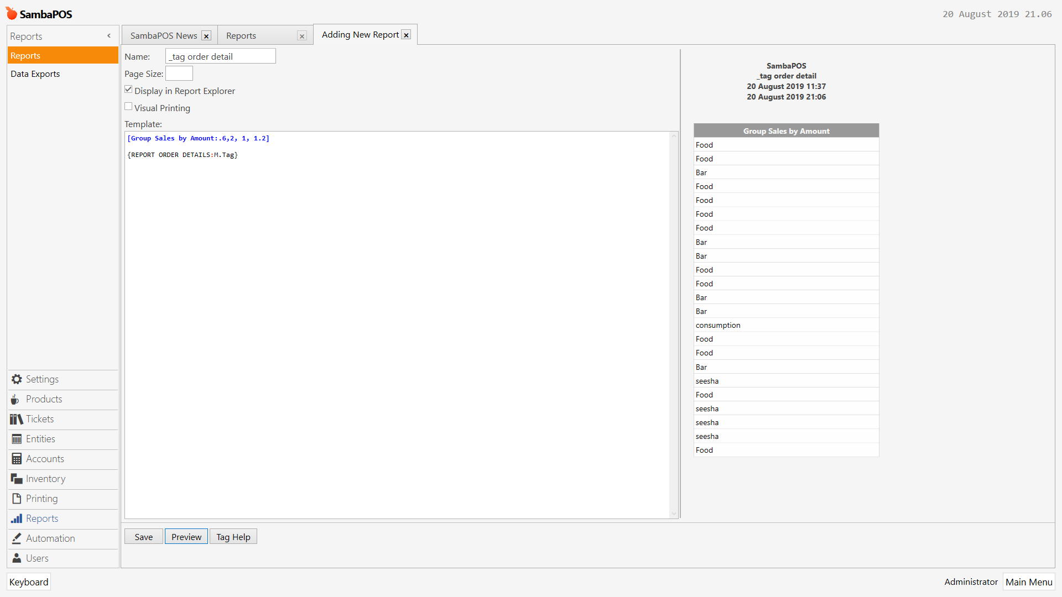Viewport: 1062px width, 597px height.
Task: Click the _tag order detail preview title
Action: [x=786, y=76]
